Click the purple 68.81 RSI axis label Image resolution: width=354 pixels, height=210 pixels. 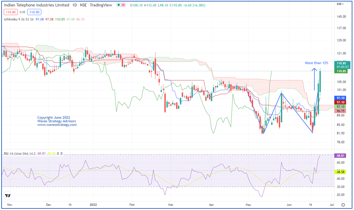340,156
